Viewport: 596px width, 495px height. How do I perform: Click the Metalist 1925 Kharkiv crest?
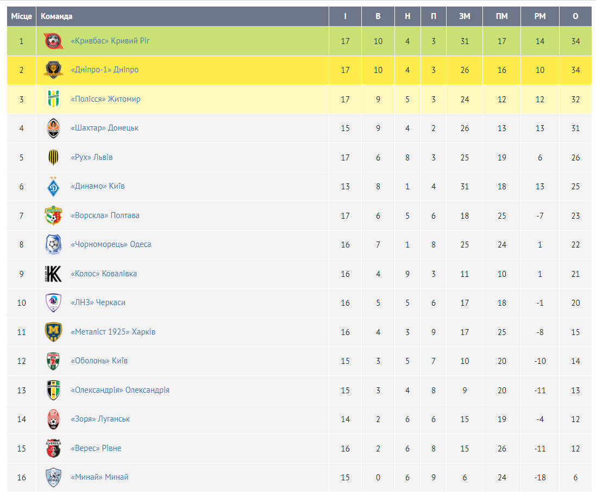pos(53,332)
